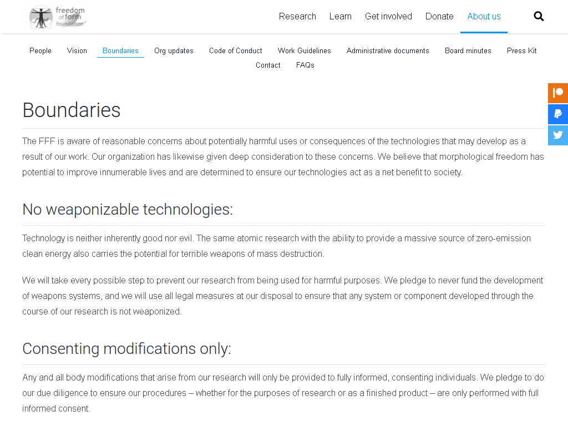Open the Code of Conduct page
This screenshot has width=568, height=426.
pos(235,50)
